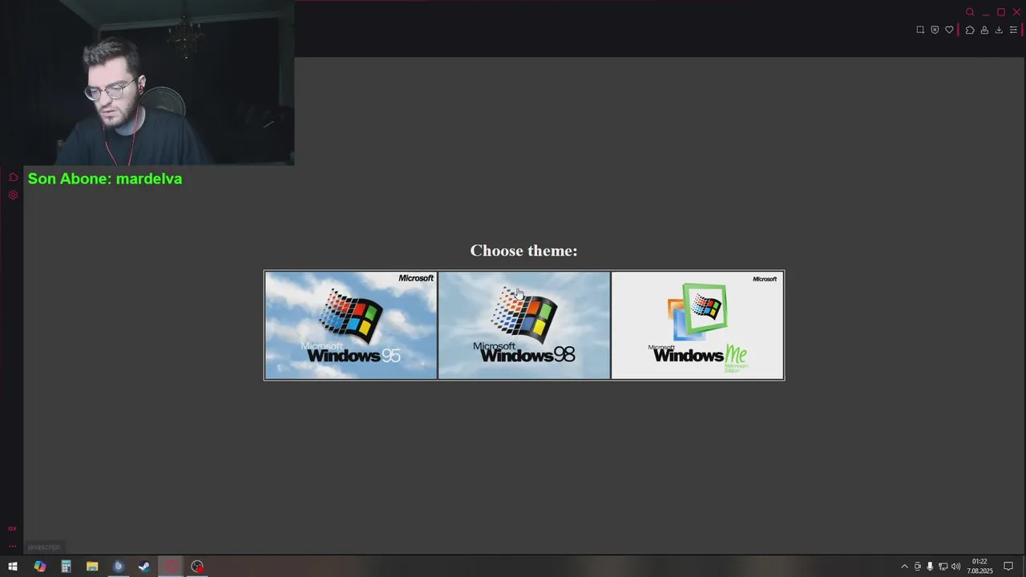The image size is (1026, 577).
Task: Click the 'Son Abone: mardelva' overlay text
Action: click(105, 179)
